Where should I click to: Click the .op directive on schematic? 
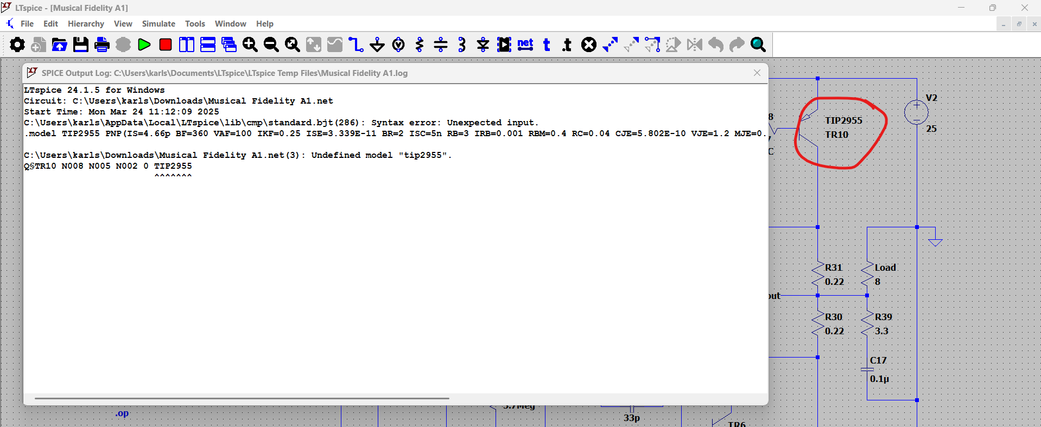tap(122, 413)
